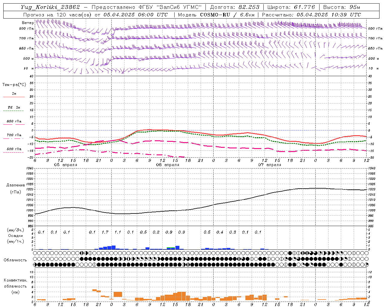The image size is (384, 307).
Task: Click the Широта: 61.776 value
Action: pyautogui.click(x=291, y=7)
